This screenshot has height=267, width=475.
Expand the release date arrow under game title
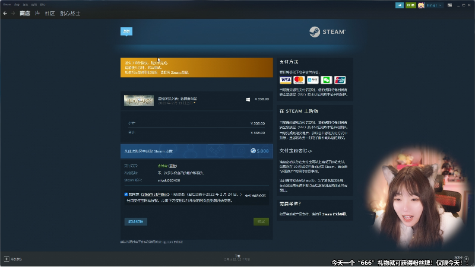click(195, 103)
